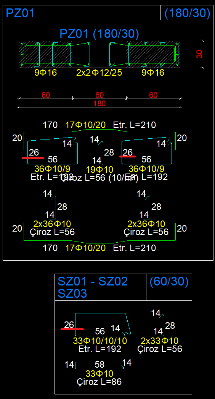Click Etr. L=192 under 33Φ10/10/10
The image size is (215, 399).
[x=100, y=349]
